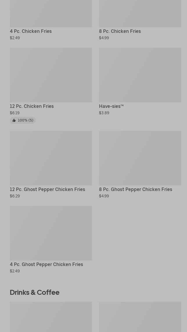
Task: Click the Drinks & Coffee section heading
Action: point(35,292)
